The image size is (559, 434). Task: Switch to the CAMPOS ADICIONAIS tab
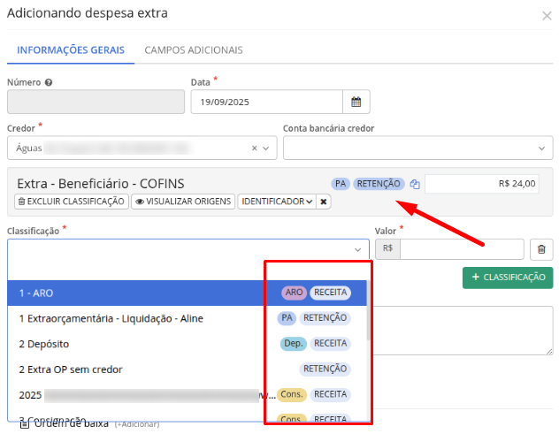(x=194, y=50)
